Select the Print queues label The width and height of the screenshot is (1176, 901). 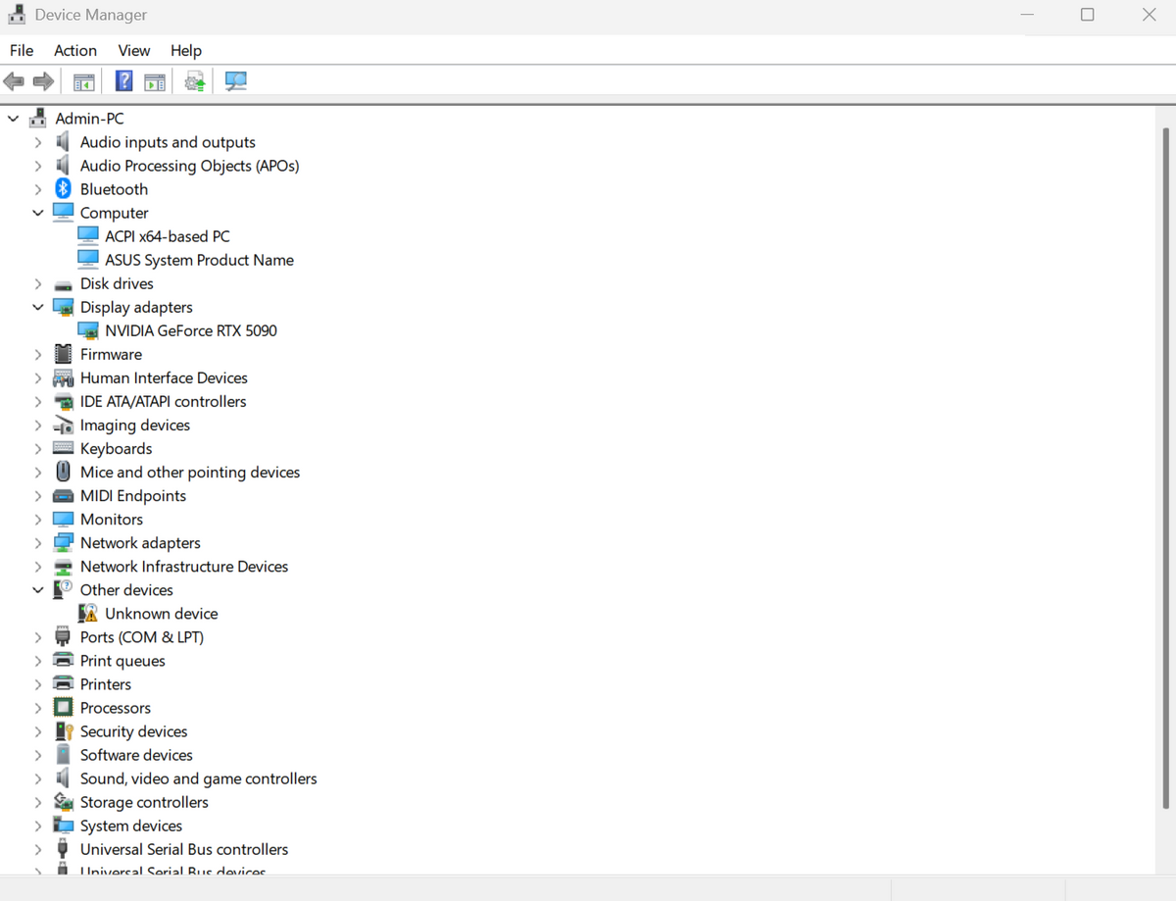[x=122, y=661]
